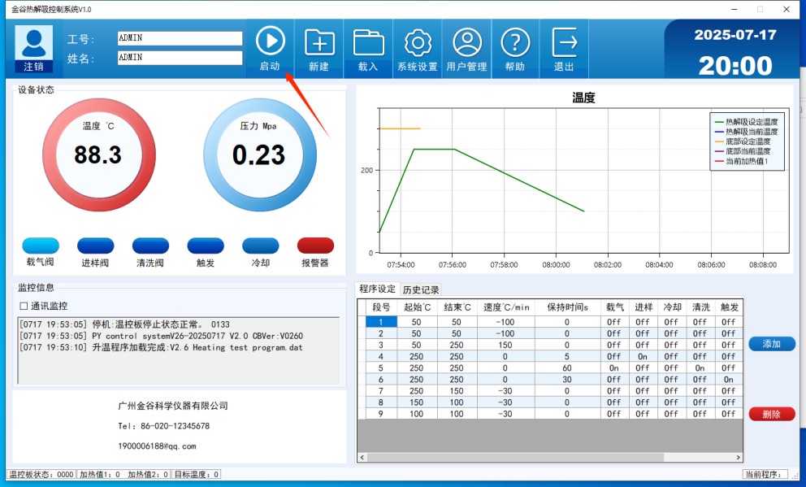Toggle the 载气阀 carrier gas valve indicator
The height and width of the screenshot is (487, 806).
coord(41,246)
